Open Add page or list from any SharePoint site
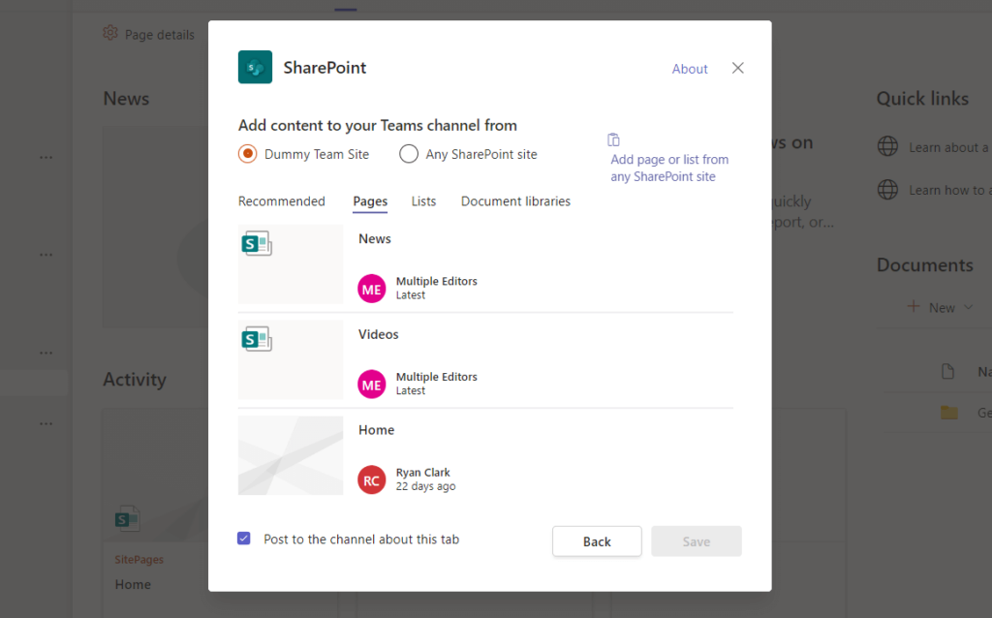992x618 pixels. click(669, 169)
